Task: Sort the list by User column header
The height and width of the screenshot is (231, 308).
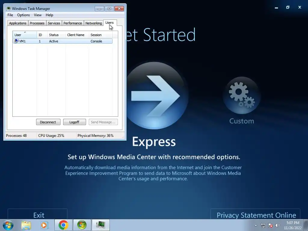Action: 25,35
